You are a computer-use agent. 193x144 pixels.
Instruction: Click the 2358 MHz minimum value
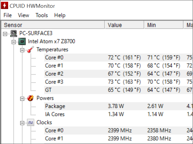(159, 130)
